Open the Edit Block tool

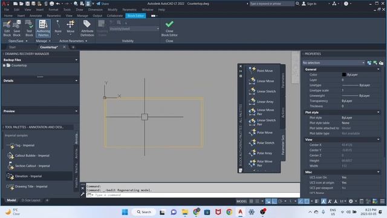click(x=7, y=28)
